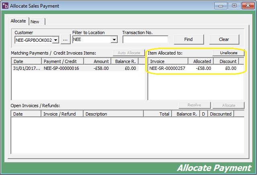
Task: Click the Discounted column header
Action: click(x=221, y=114)
